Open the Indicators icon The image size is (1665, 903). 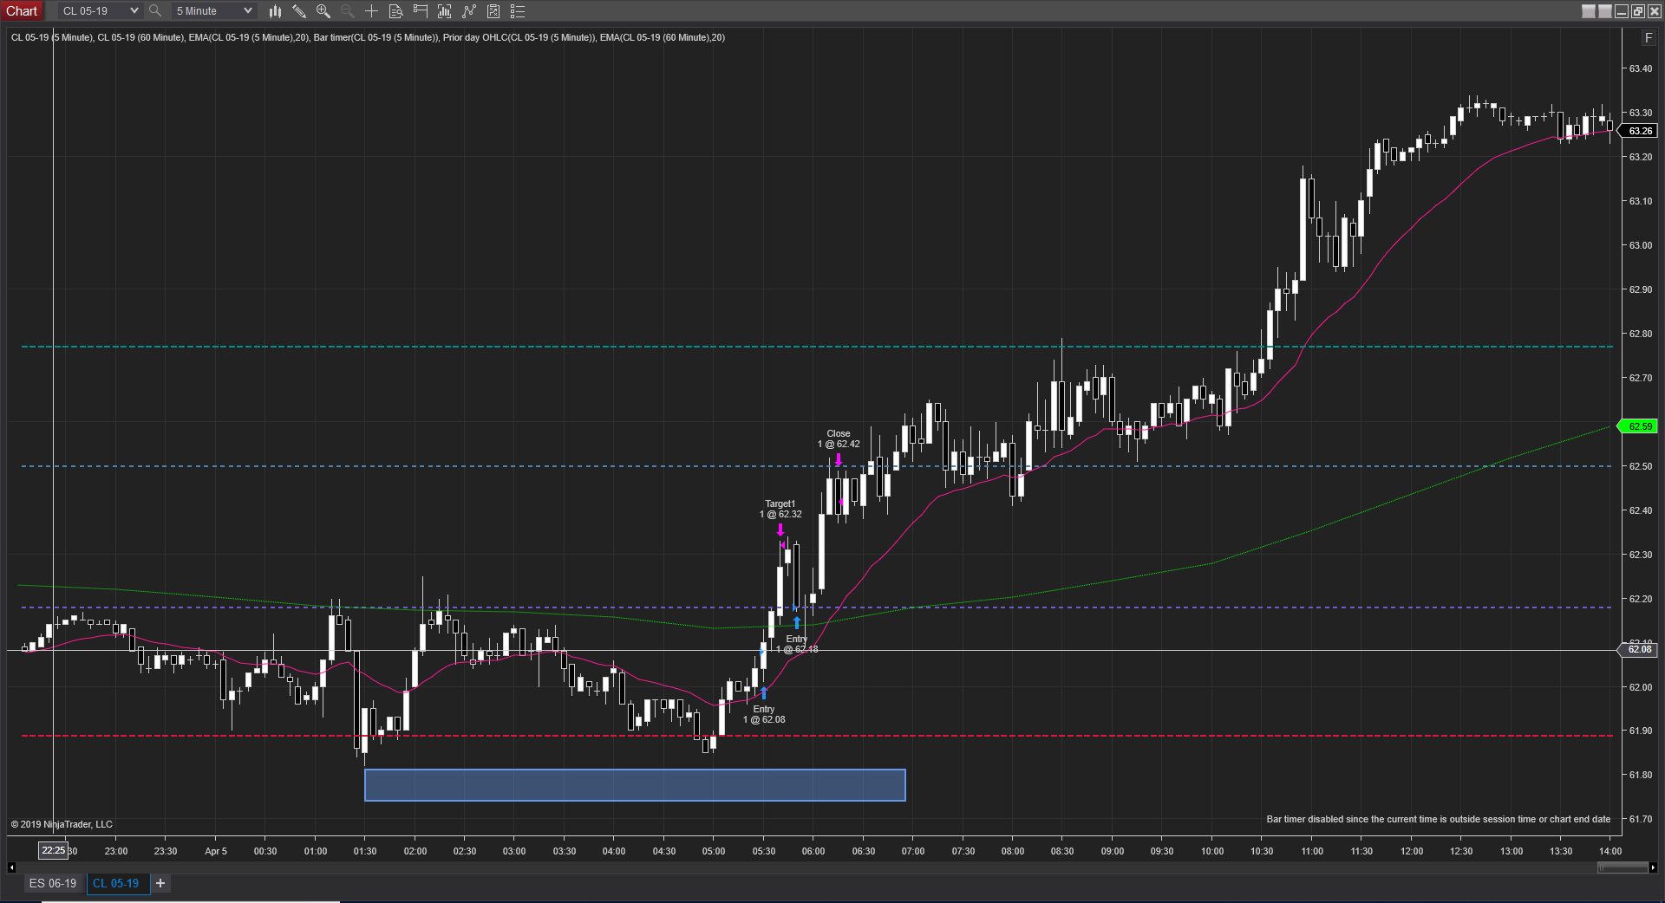point(469,11)
